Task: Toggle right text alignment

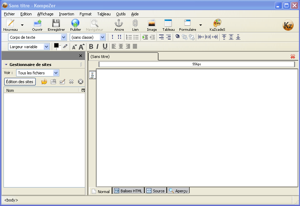Action: tap(128, 46)
